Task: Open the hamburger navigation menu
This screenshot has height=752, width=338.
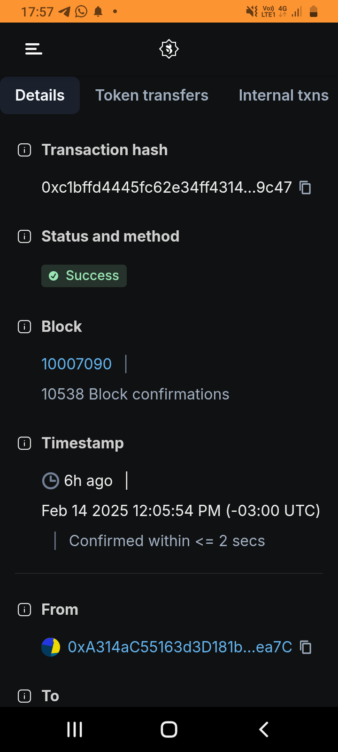Action: coord(34,49)
